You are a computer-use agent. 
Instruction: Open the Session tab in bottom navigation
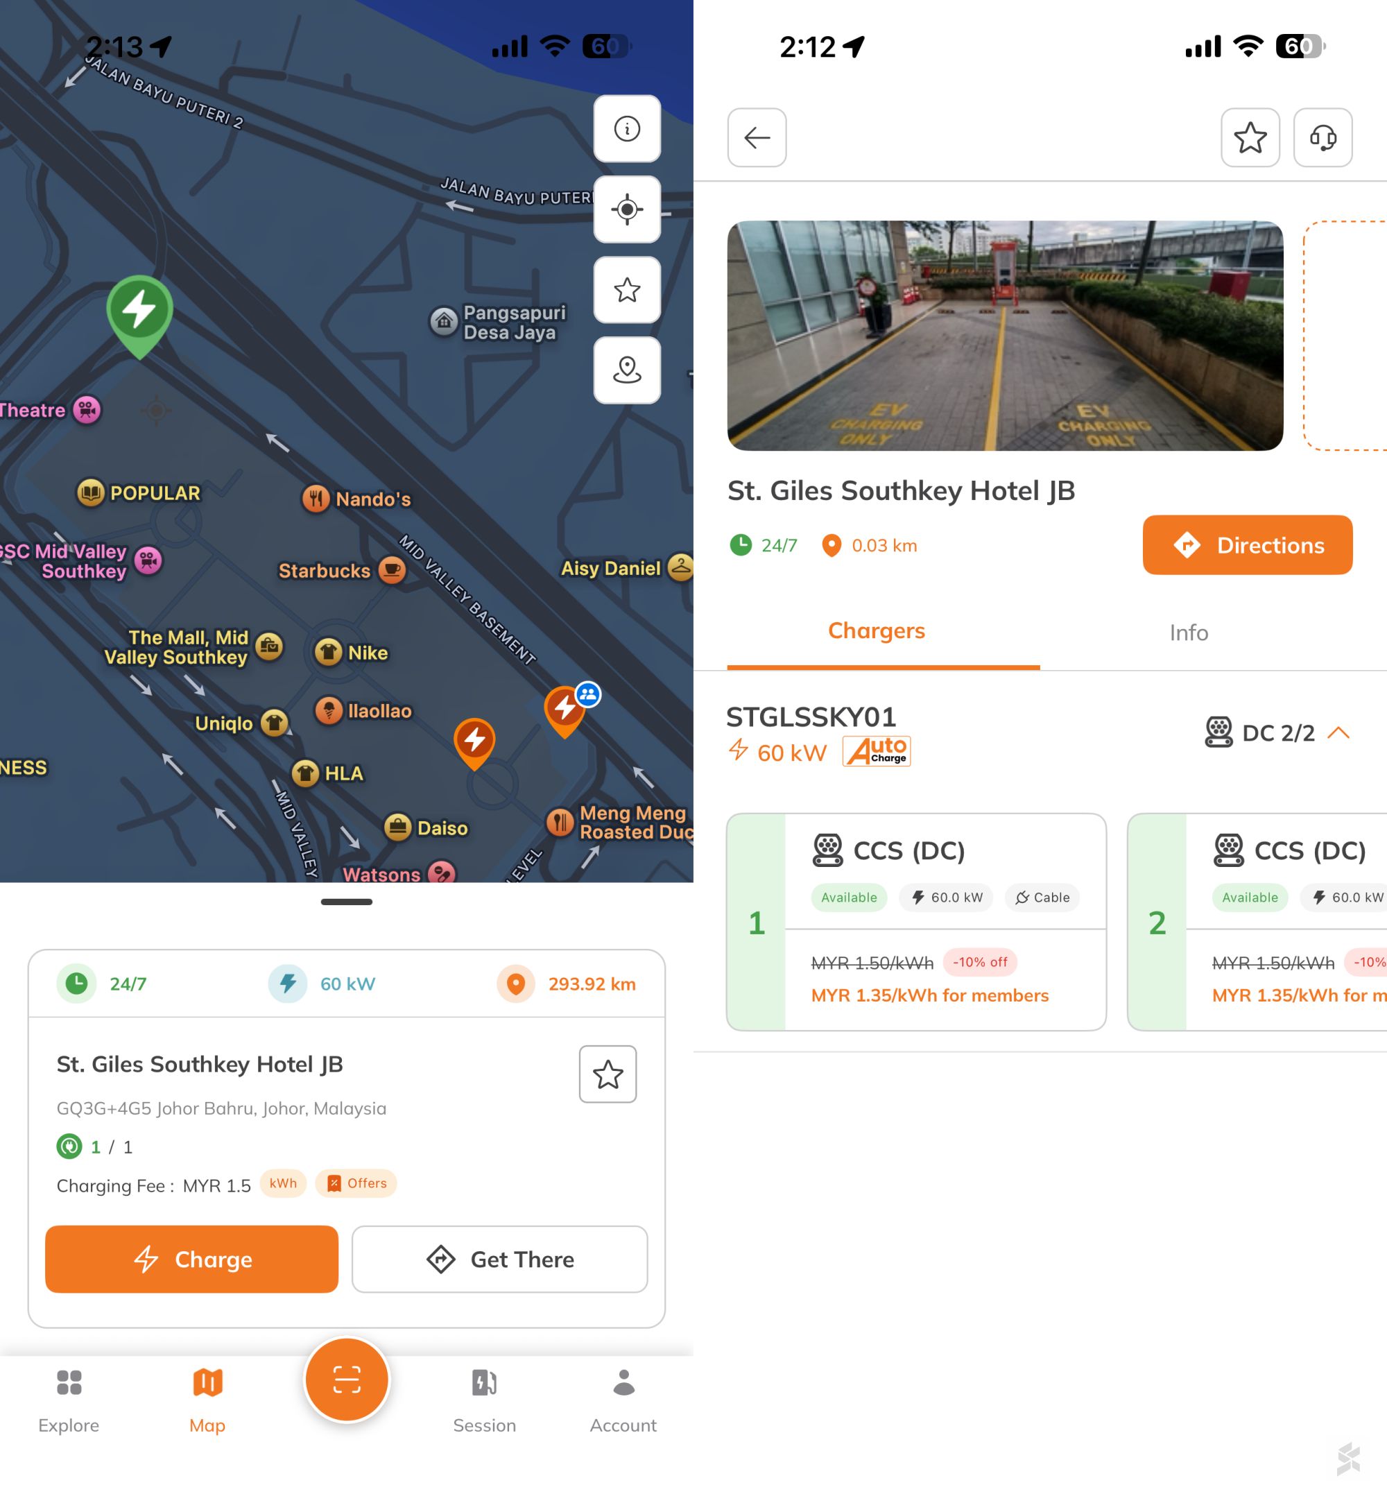(x=484, y=1398)
